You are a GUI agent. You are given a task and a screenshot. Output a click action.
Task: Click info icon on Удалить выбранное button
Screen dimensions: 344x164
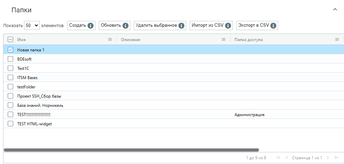[x=181, y=26]
